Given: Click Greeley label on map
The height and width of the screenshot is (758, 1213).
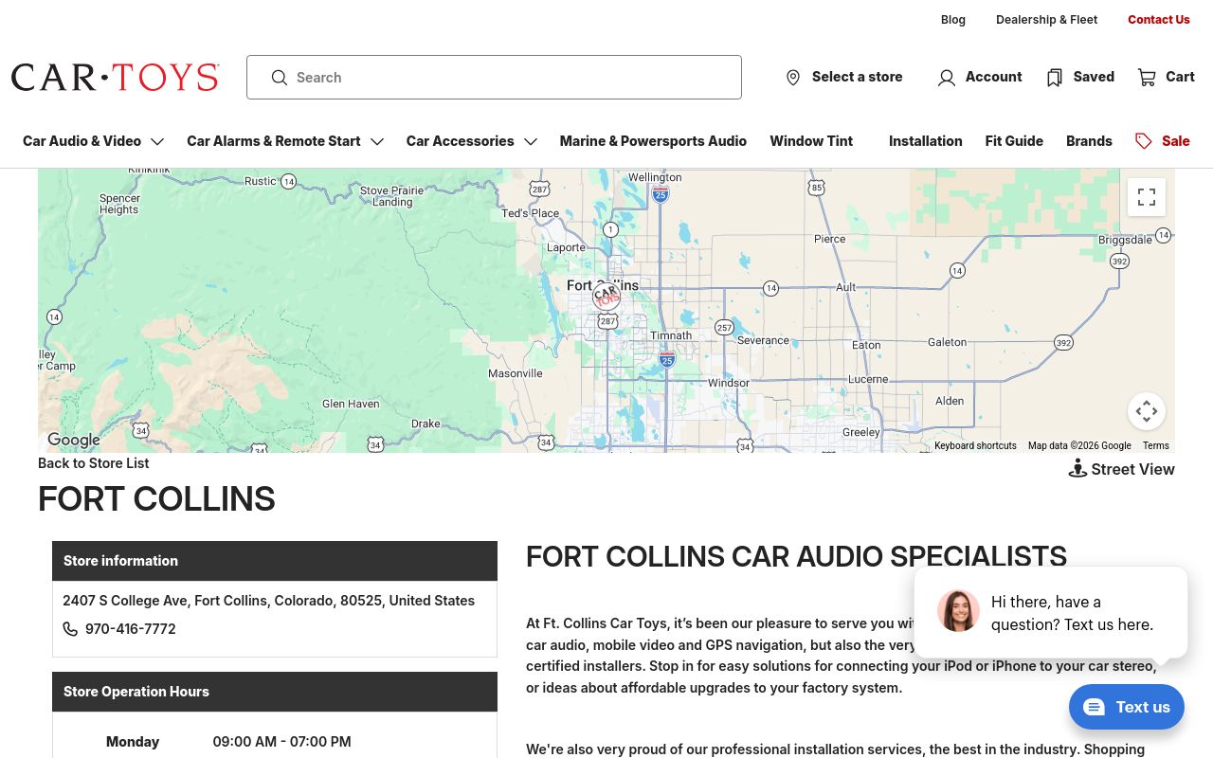Looking at the screenshot, I should point(860,432).
